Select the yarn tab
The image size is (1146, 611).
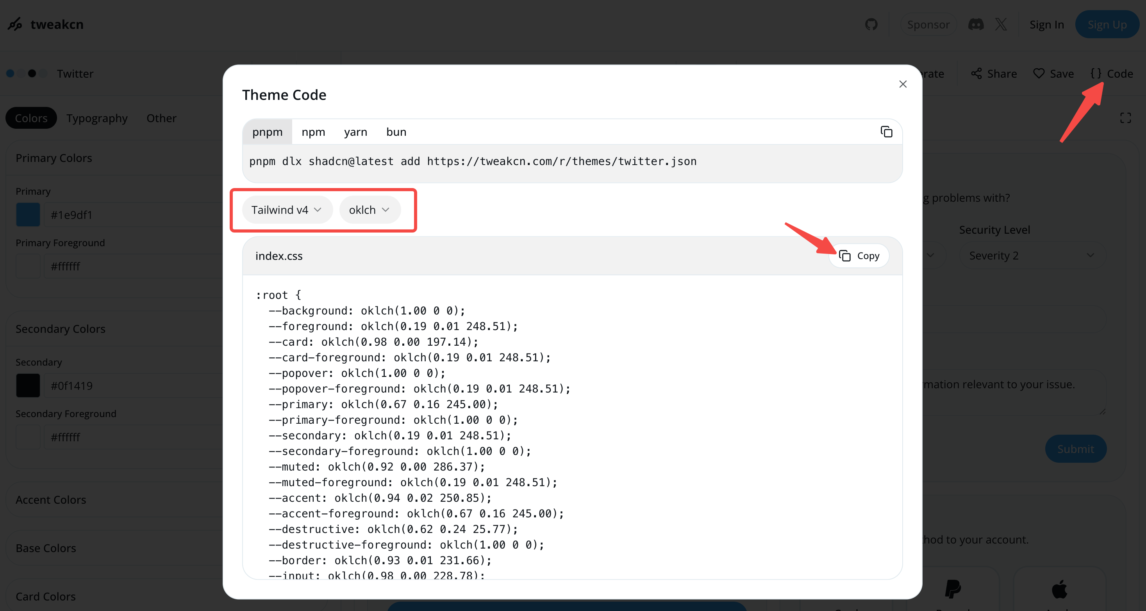(x=355, y=132)
